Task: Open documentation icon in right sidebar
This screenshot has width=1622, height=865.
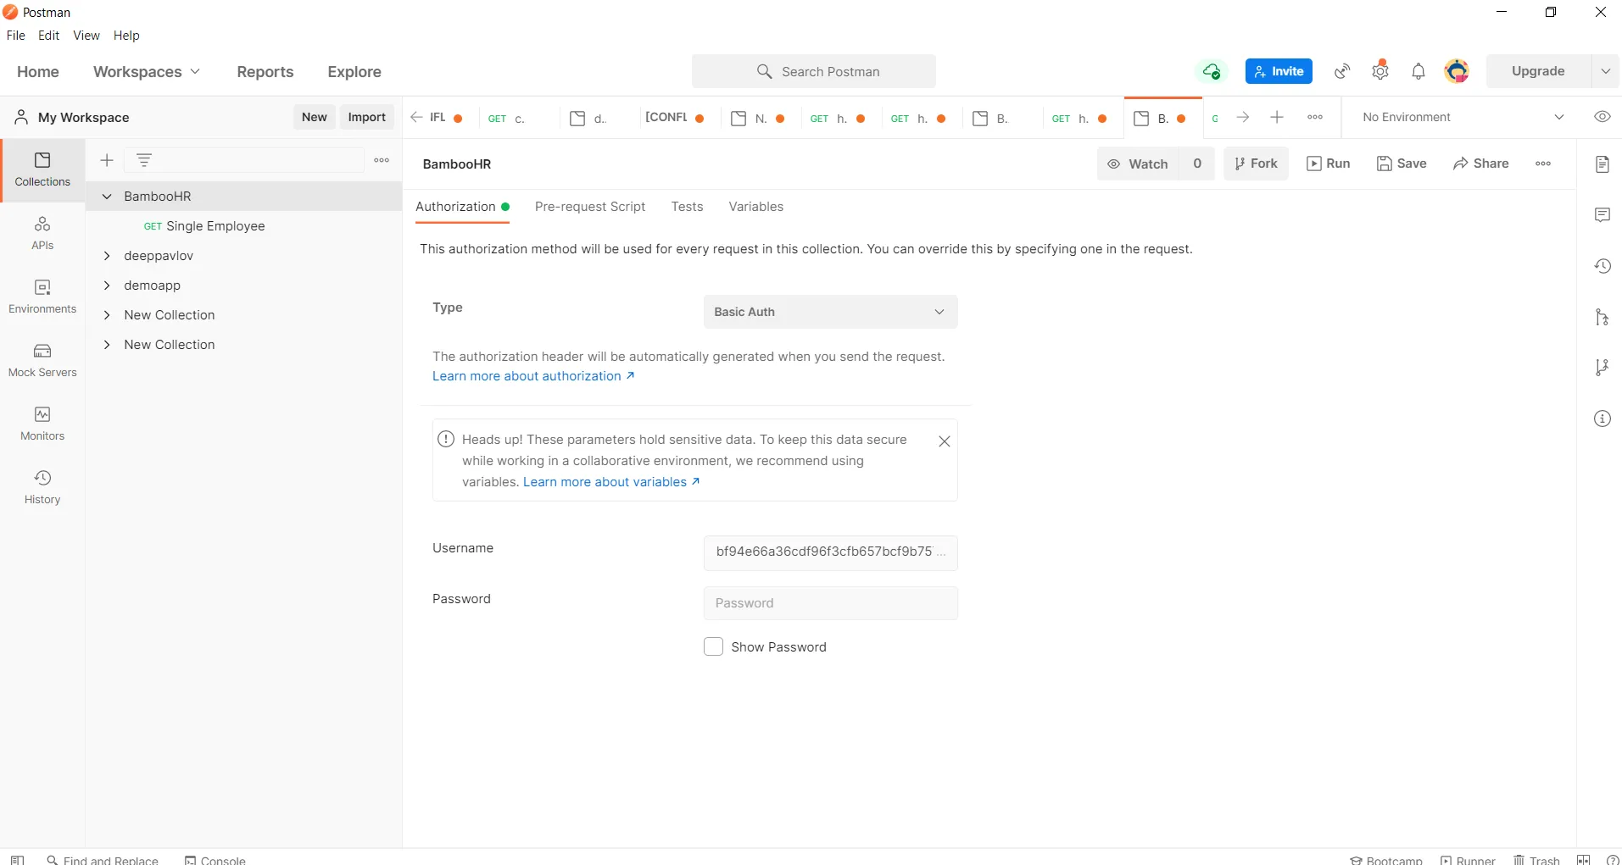Action: [x=1602, y=164]
